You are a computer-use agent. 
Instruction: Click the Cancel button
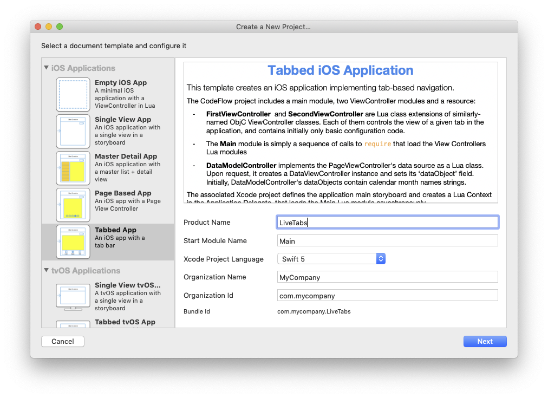pos(63,341)
